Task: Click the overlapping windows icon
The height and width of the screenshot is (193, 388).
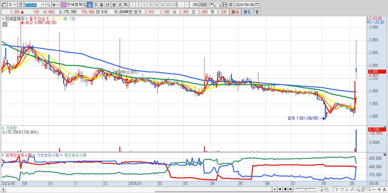Action: [326, 189]
